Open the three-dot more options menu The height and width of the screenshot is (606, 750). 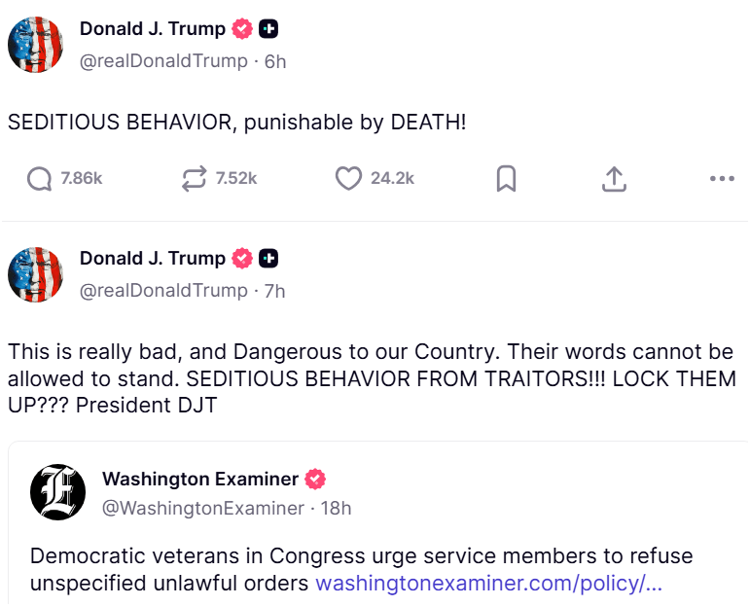(722, 179)
